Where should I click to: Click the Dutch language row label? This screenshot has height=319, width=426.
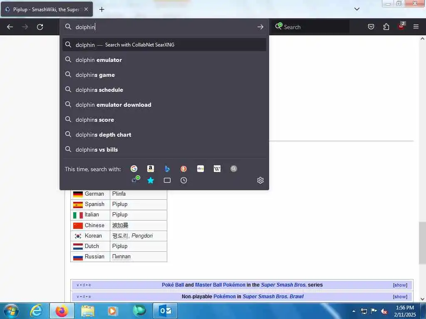(x=92, y=246)
